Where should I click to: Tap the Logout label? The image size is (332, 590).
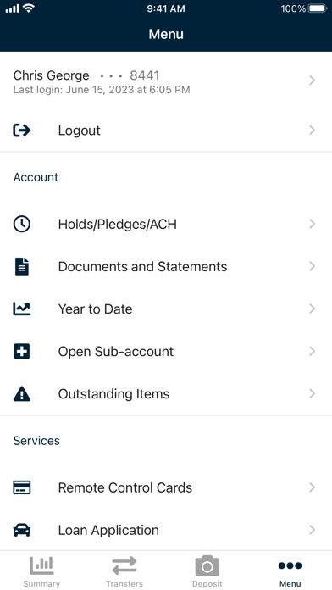[x=80, y=131]
